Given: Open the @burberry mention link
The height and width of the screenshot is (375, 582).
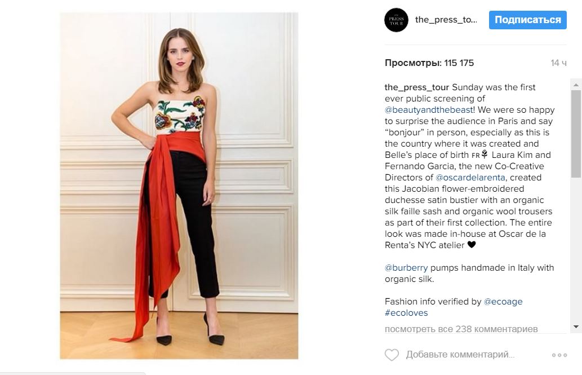Looking at the screenshot, I should pos(406,268).
